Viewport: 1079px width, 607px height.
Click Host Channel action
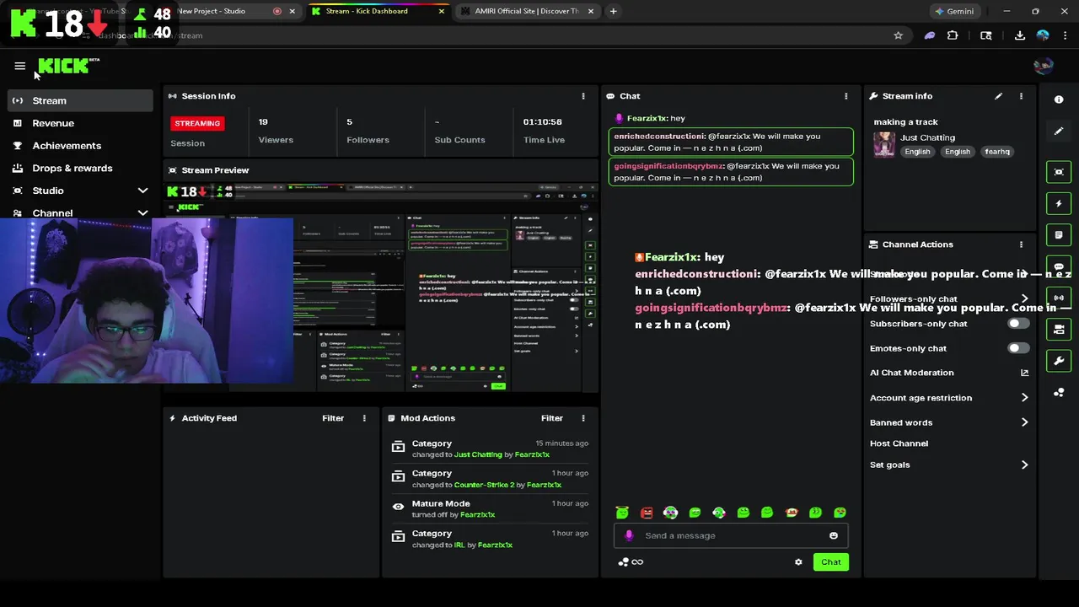pyautogui.click(x=899, y=443)
